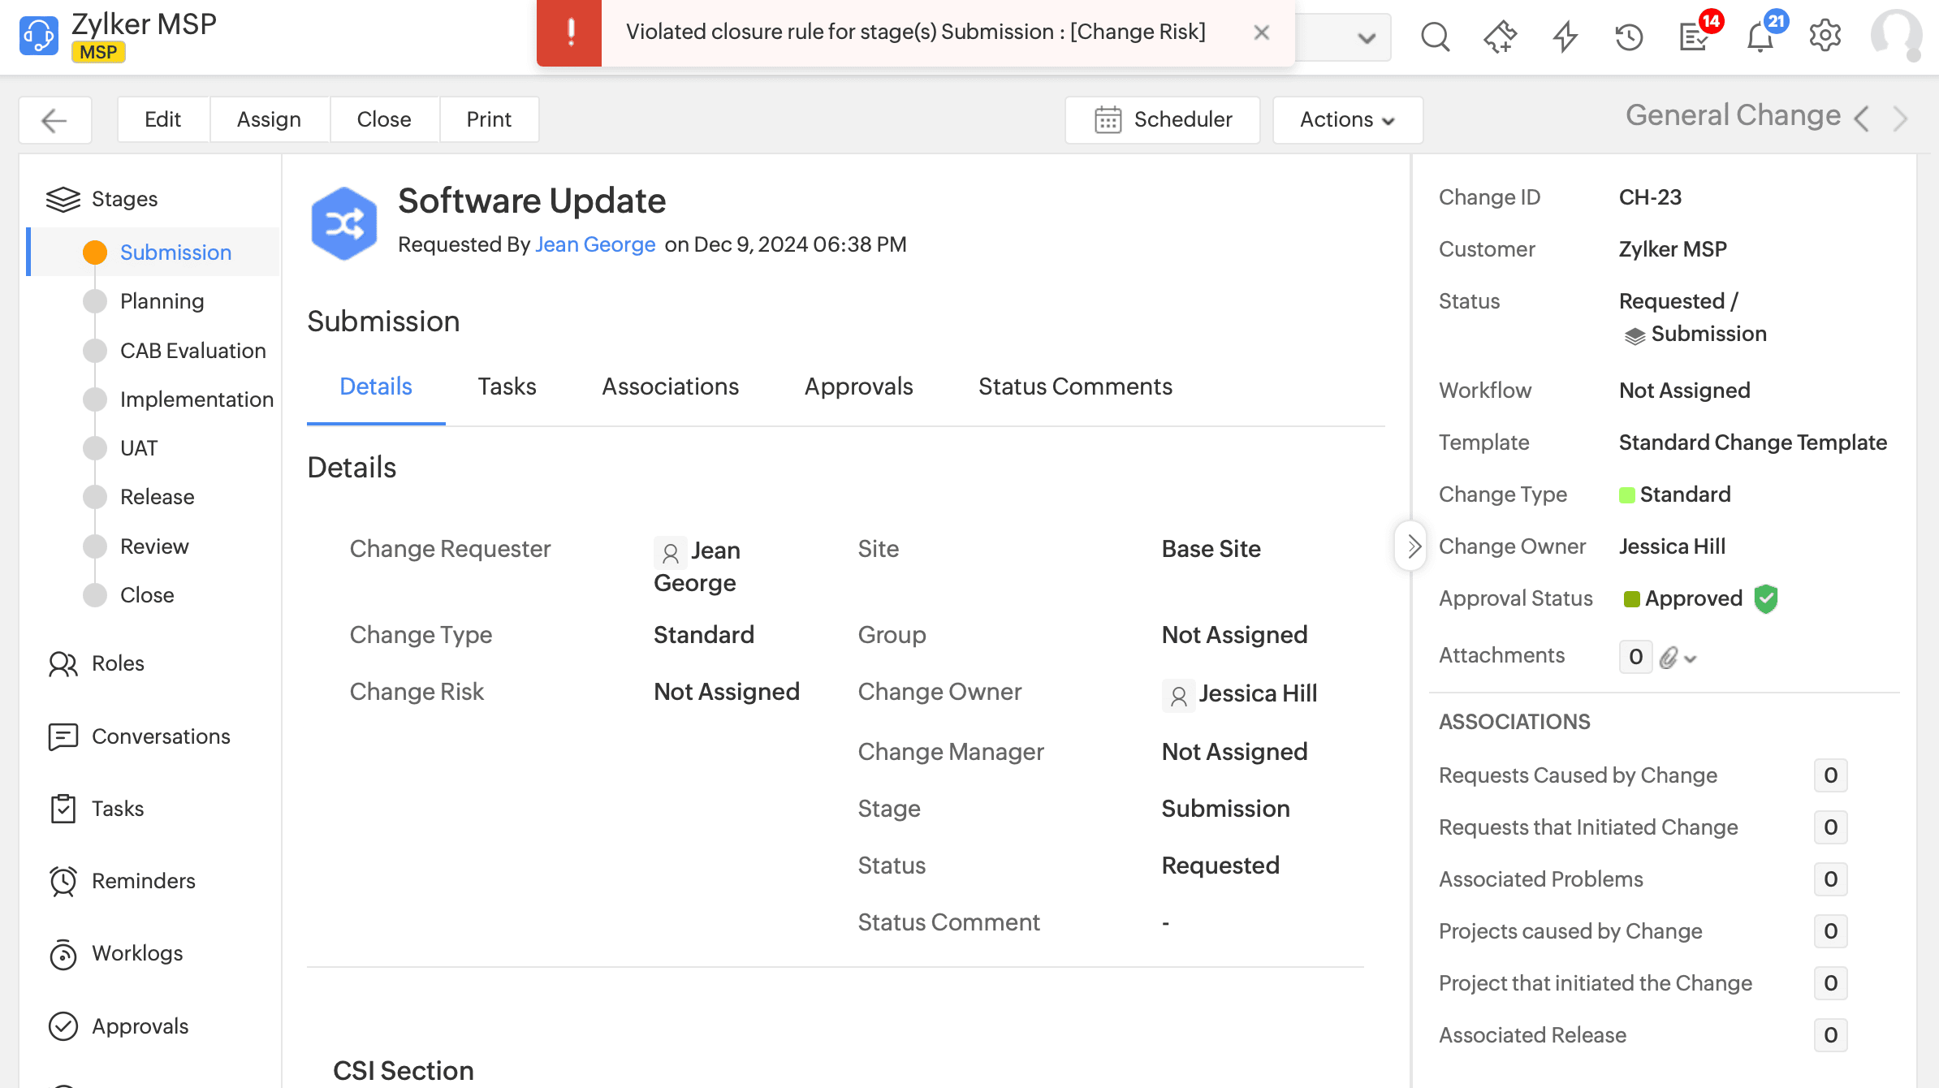This screenshot has width=1939, height=1088.
Task: Open Worklogs in the sidebar
Action: (136, 953)
